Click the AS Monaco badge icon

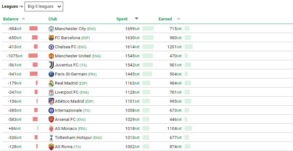pyautogui.click(x=51, y=129)
